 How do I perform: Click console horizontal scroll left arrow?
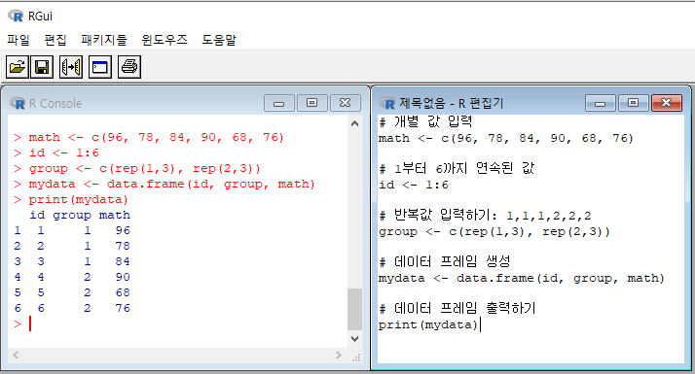click(16, 355)
